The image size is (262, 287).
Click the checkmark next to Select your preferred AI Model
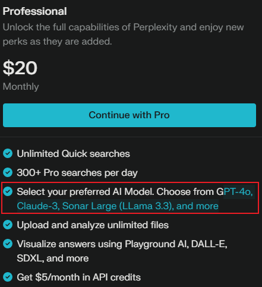[8, 191]
